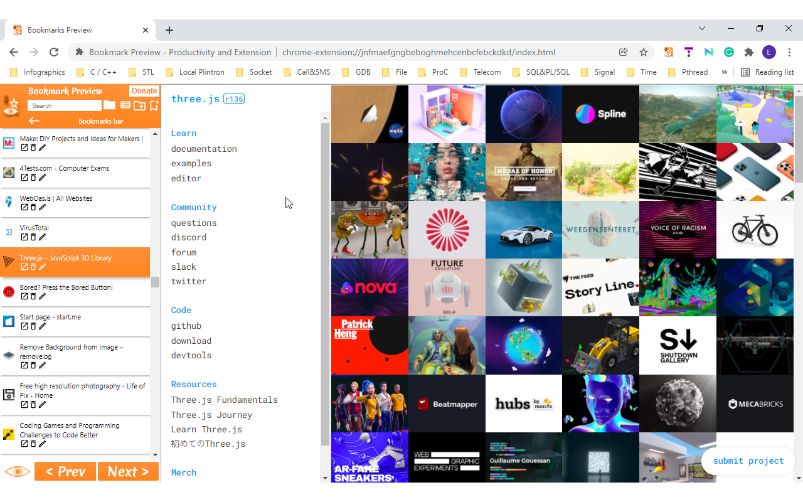Image resolution: width=803 pixels, height=502 pixels.
Task: Delete the 4Tests.com bookmark
Action: [33, 178]
